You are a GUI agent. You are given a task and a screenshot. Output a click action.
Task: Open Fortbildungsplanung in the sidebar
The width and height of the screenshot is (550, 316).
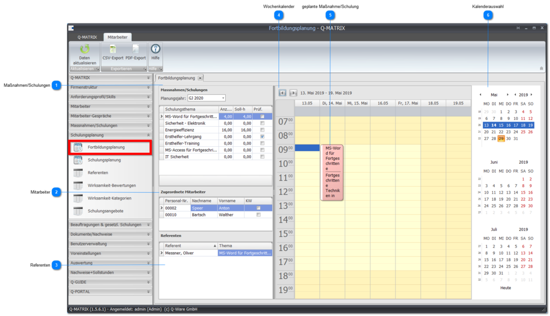[x=110, y=147]
